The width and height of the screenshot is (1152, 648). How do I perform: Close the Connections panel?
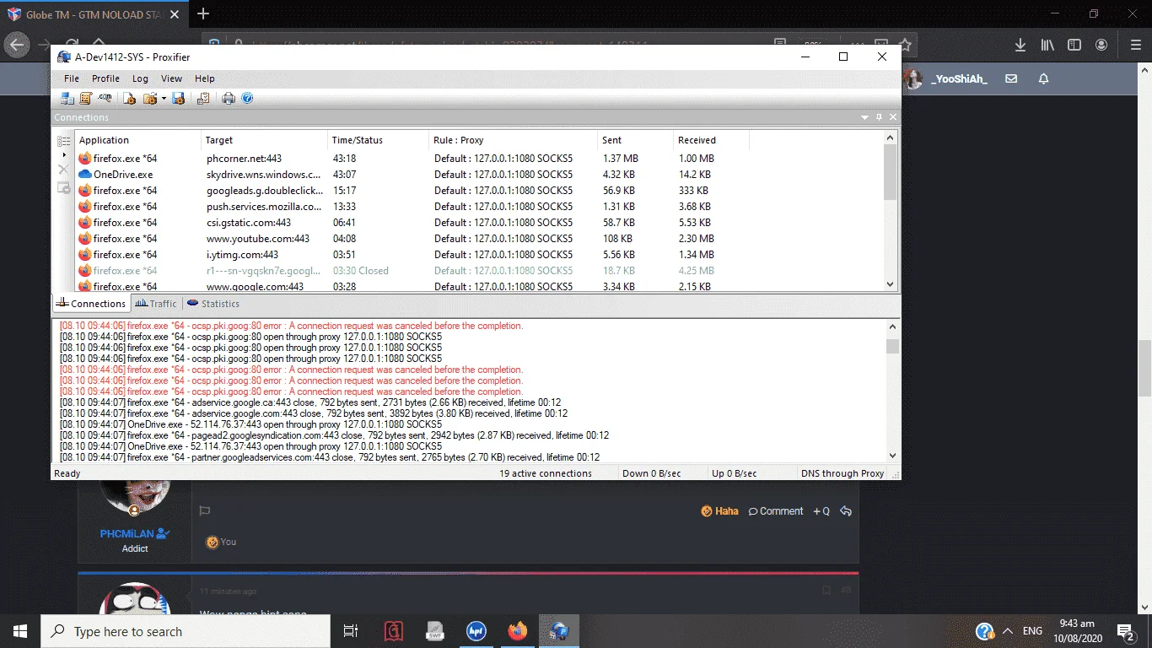[893, 117]
